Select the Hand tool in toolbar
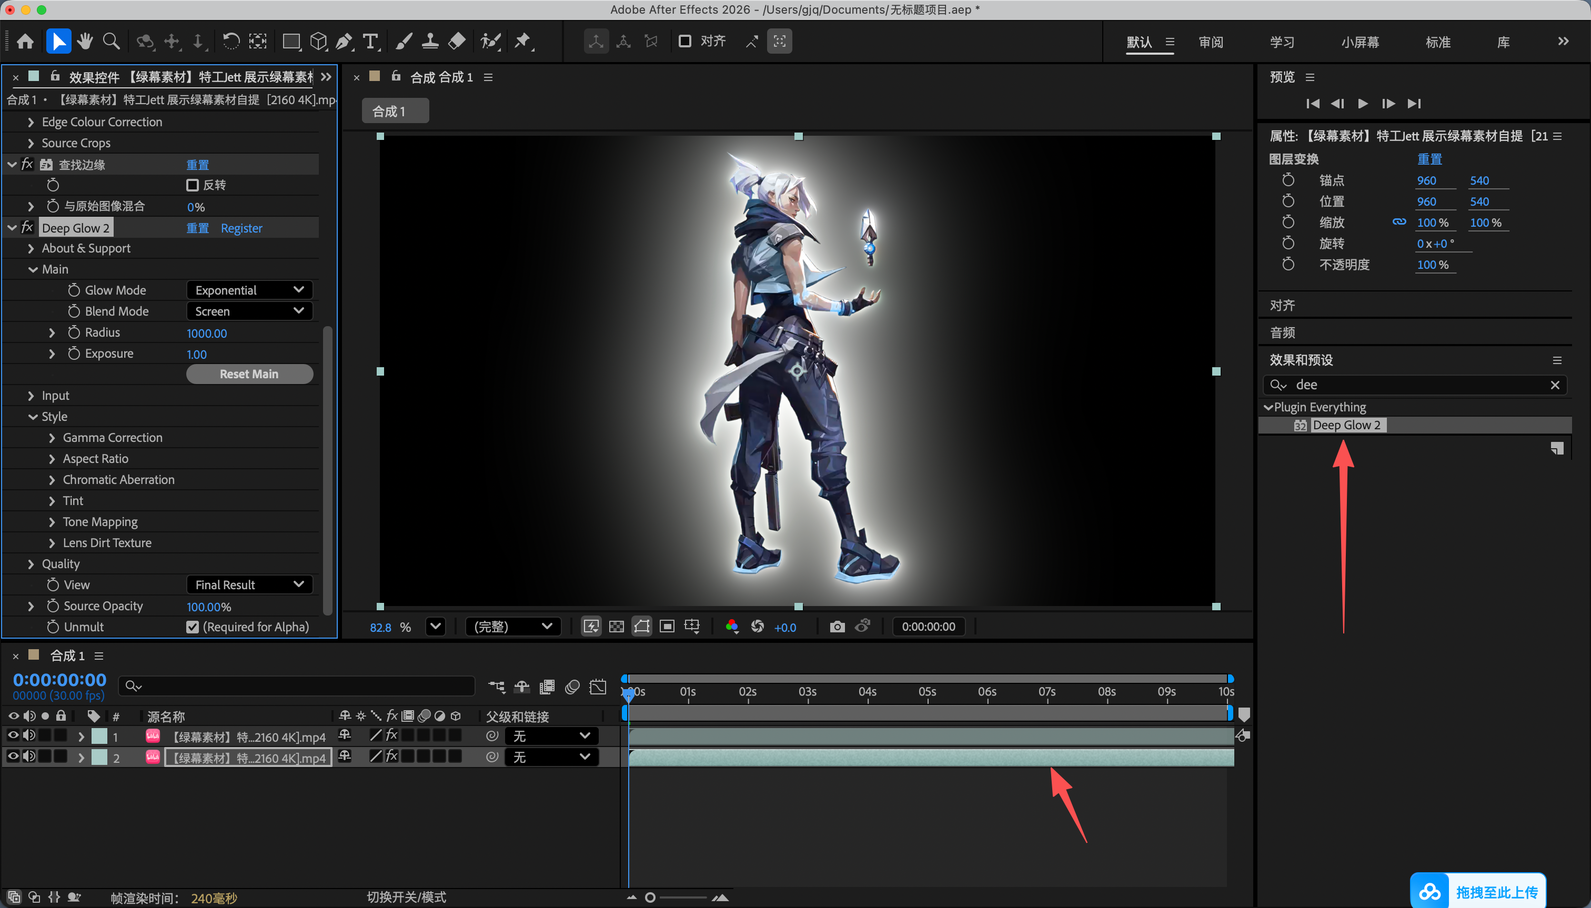 (85, 41)
